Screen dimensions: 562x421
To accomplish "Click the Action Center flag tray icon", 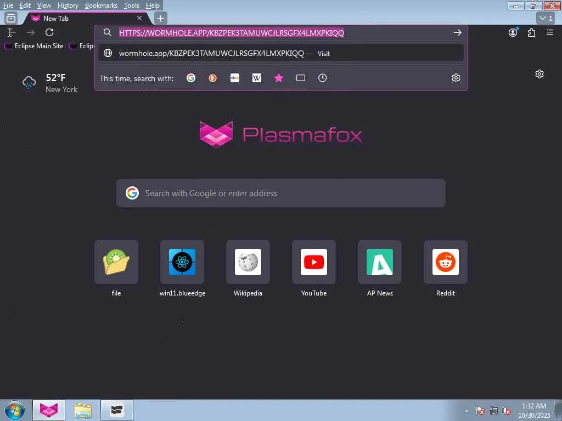I will pos(480,411).
